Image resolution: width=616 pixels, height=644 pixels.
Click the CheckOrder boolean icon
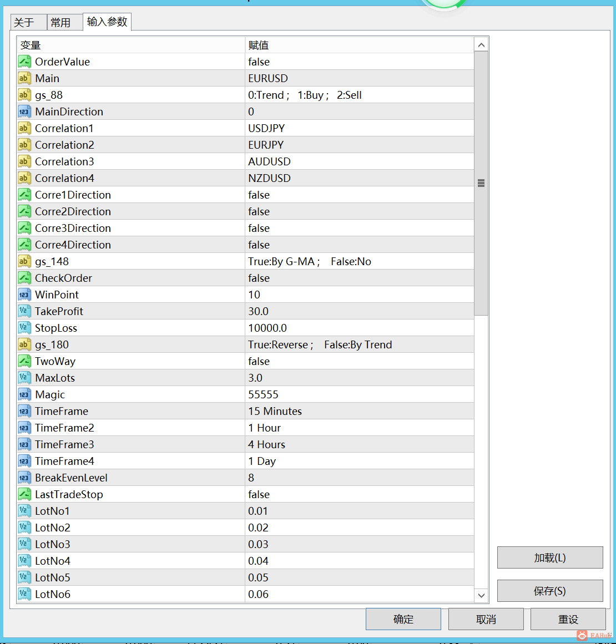click(24, 278)
